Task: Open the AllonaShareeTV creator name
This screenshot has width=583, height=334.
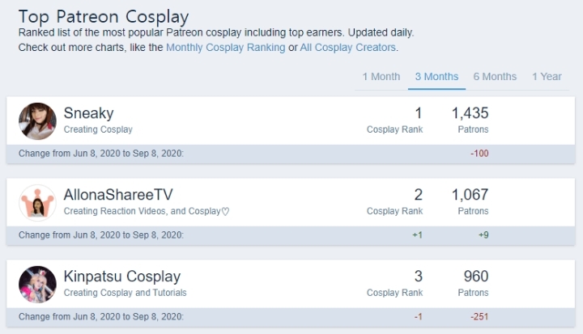Action: 118,195
